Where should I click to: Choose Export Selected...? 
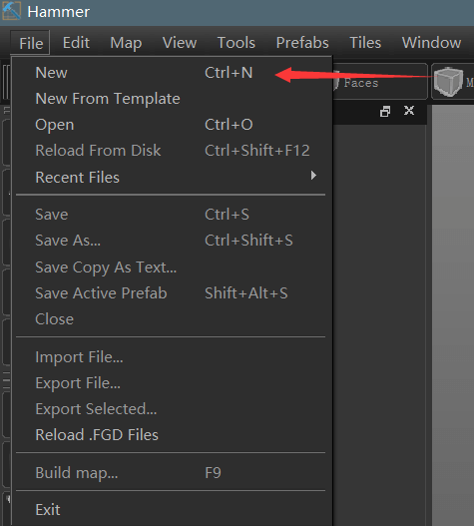171,409
